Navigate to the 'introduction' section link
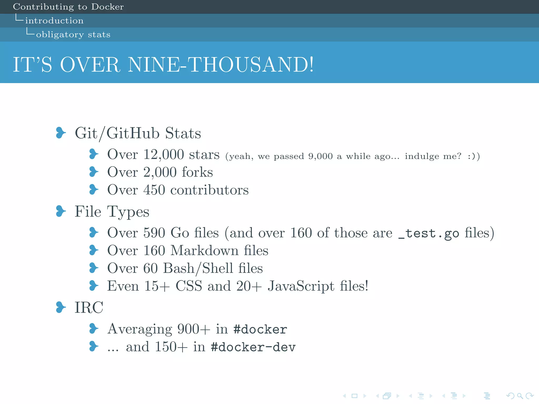This screenshot has height=404, width=539. 54,21
